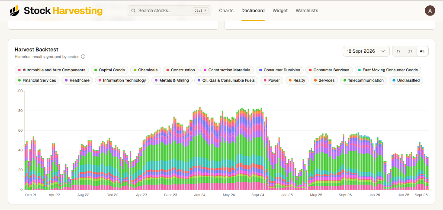Click the May 25 axis label
The height and width of the screenshot is (210, 443).
click(316, 195)
